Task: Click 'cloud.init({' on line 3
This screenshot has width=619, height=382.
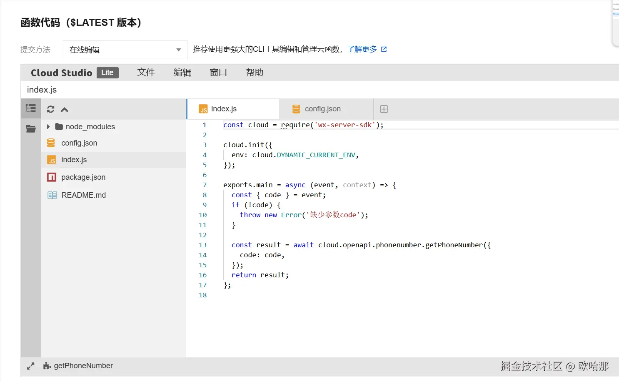Action: (248, 145)
